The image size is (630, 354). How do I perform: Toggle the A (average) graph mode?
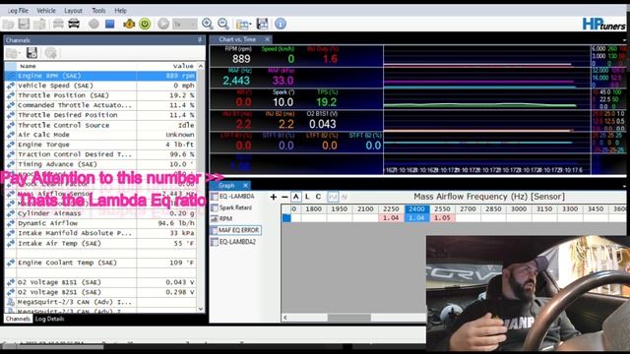tap(296, 197)
